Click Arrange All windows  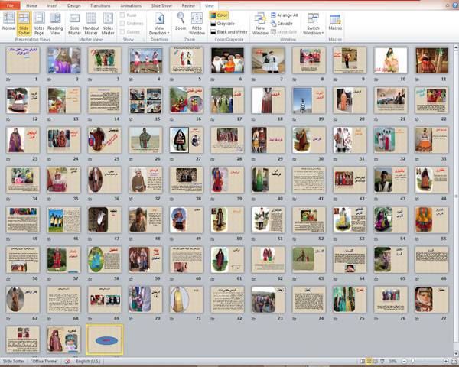point(284,15)
